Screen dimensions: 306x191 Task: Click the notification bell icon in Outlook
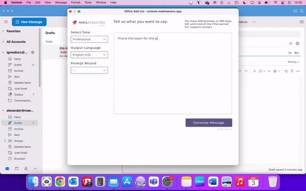point(302,11)
